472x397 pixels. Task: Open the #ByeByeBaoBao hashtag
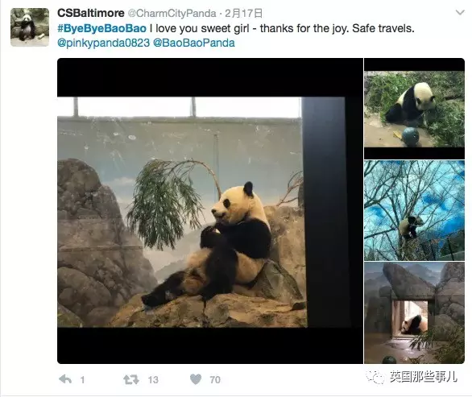(x=101, y=28)
